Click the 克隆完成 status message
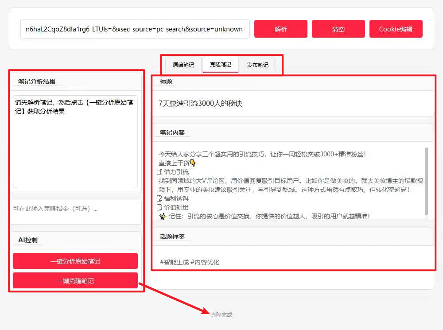 (221, 315)
